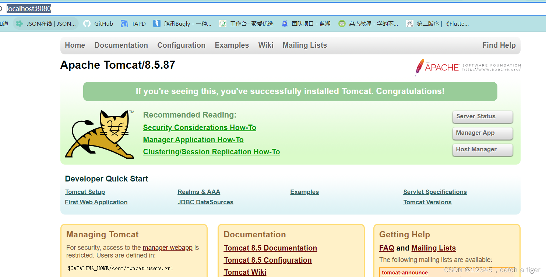
Task: Open the JDBC DataSources link
Action: click(205, 202)
